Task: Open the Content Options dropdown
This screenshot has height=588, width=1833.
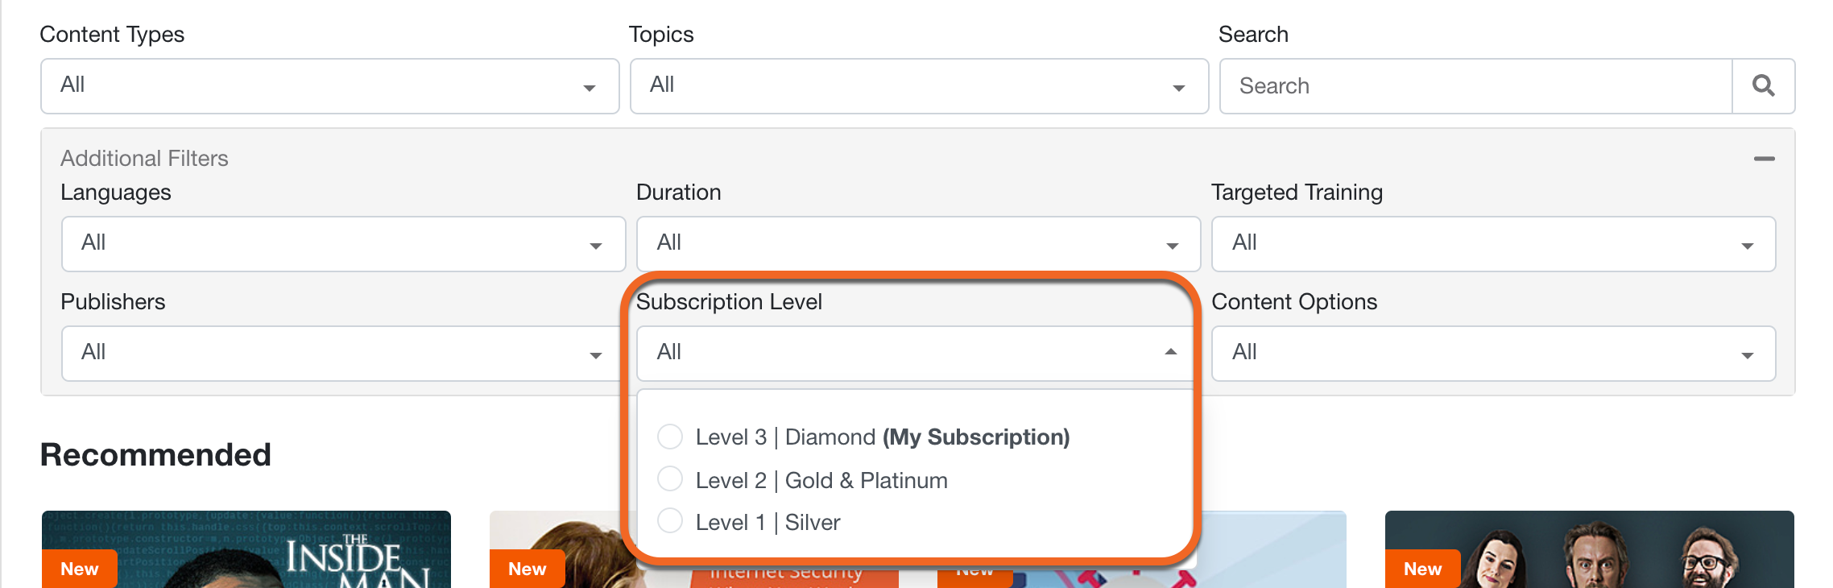Action: (1494, 354)
